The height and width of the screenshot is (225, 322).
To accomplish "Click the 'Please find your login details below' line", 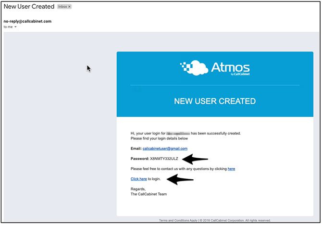I will 159,138.
